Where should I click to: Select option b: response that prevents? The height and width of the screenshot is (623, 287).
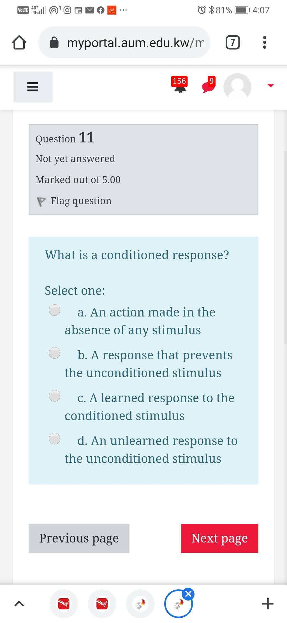(55, 353)
